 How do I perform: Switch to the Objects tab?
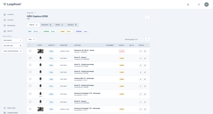point(33,25)
